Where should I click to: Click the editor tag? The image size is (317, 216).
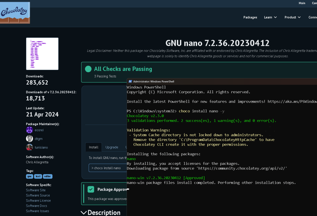47,176
